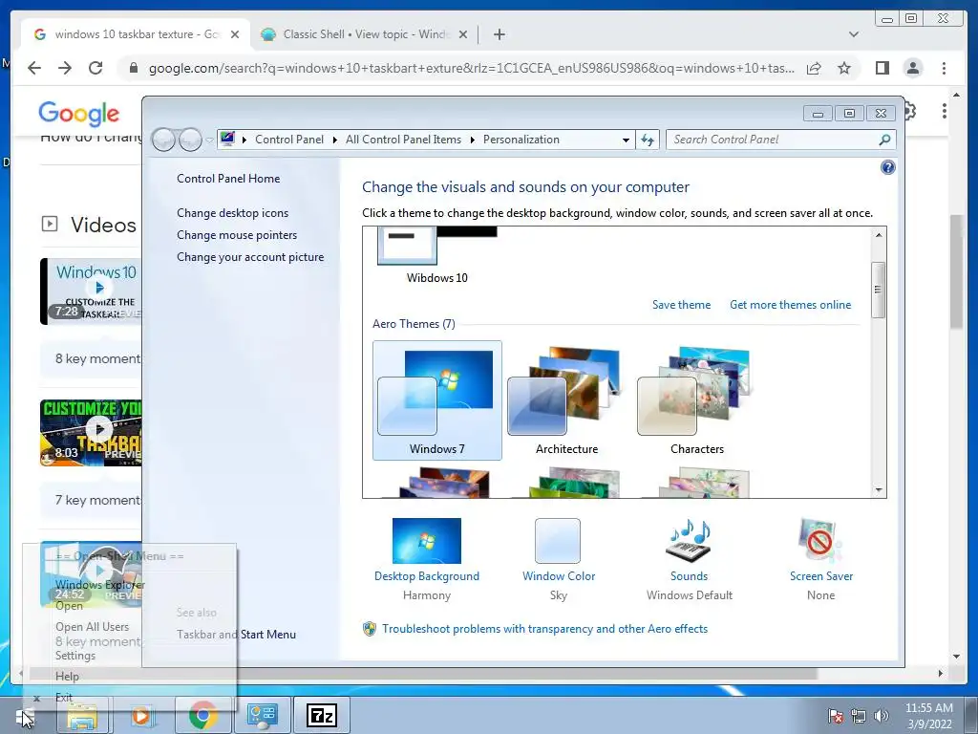Choose Settings in Open-Shell context menu

(75, 656)
